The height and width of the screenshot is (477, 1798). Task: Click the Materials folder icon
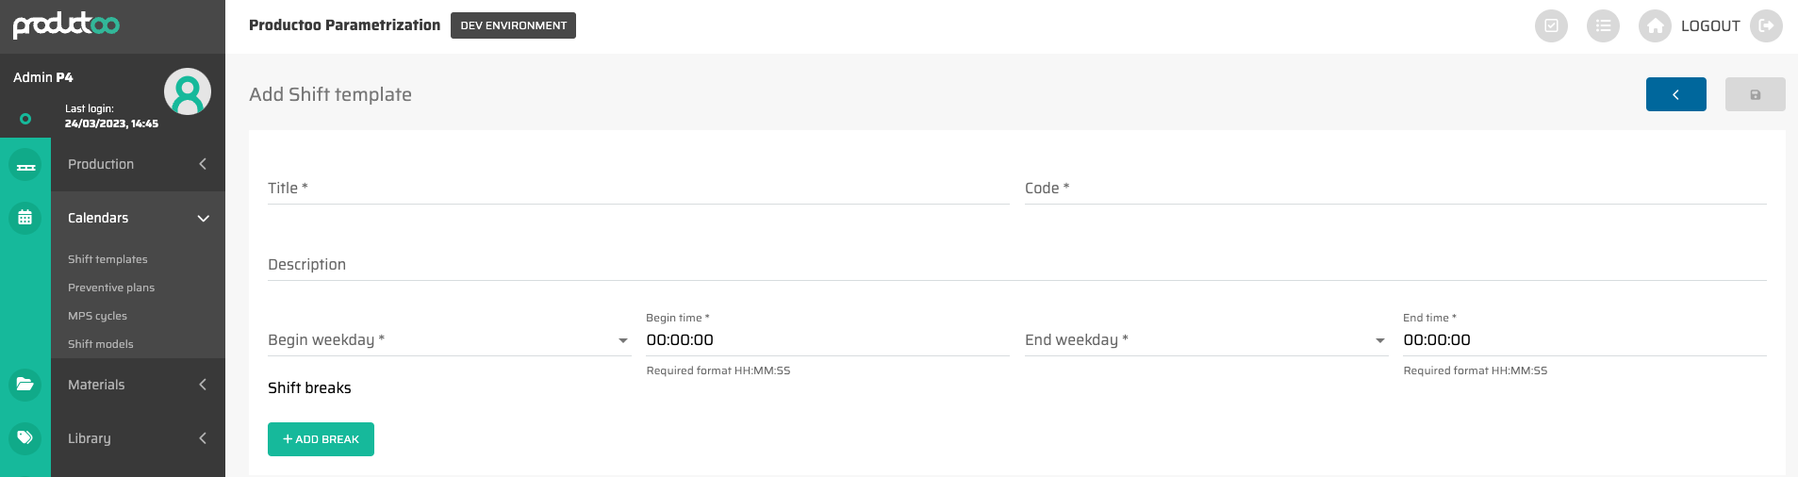click(x=25, y=385)
